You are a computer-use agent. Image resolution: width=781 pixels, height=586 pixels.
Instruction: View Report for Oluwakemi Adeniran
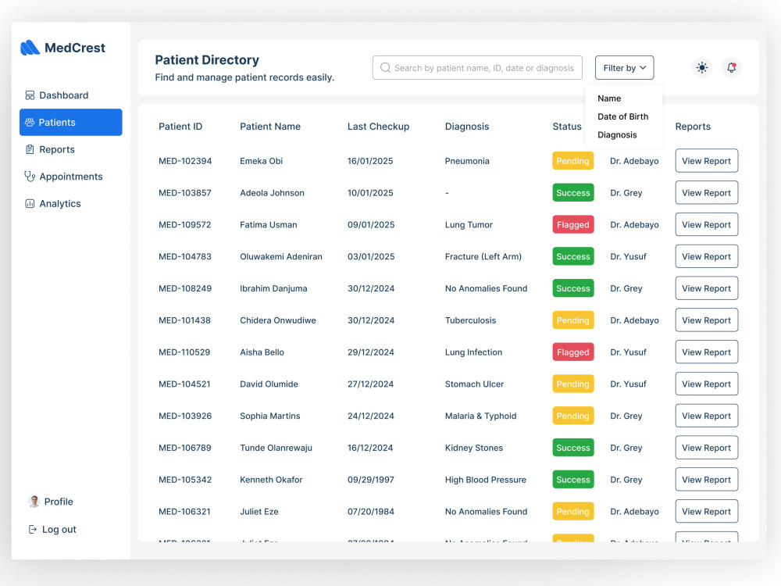point(706,256)
